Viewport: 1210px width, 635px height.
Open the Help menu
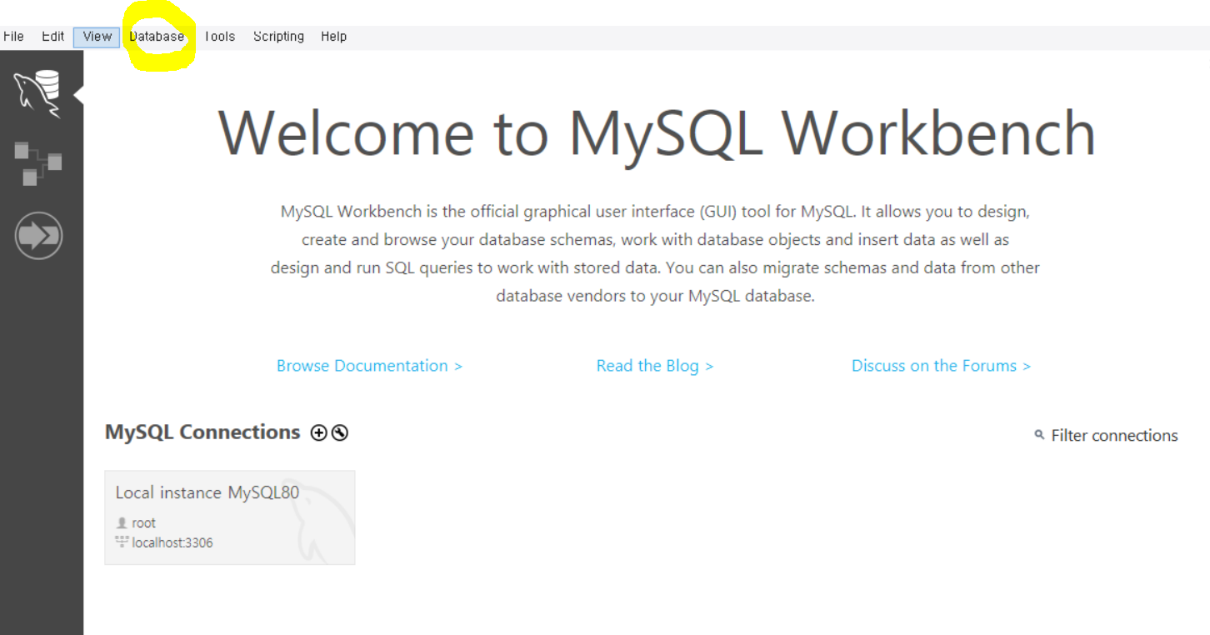(333, 37)
